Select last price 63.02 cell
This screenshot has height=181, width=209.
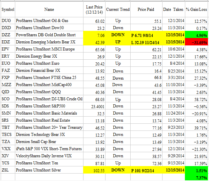coord(94,21)
